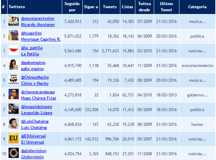
Task: Open Henrique Capriles' avatar thumbnail
Action: [14, 35]
